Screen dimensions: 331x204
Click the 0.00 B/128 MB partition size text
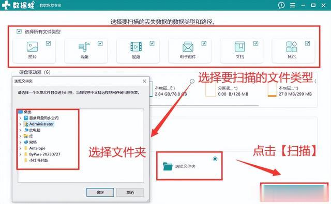[233, 94]
